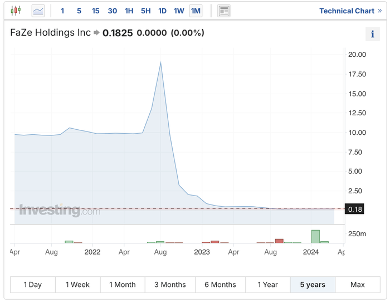The image size is (390, 302).
Task: Show the 3 Months range
Action: click(170, 285)
